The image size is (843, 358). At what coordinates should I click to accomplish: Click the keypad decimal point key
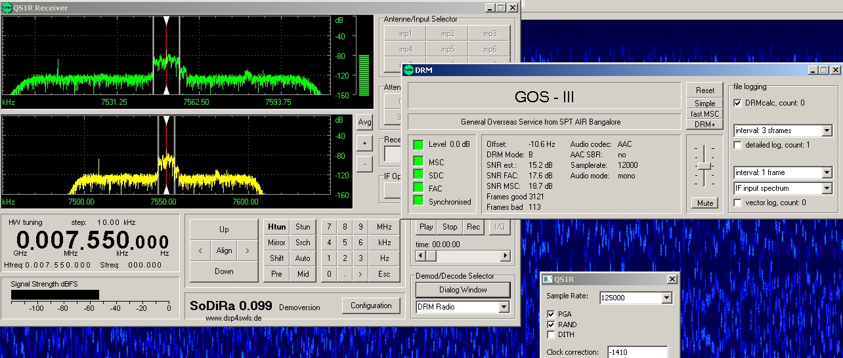(345, 274)
